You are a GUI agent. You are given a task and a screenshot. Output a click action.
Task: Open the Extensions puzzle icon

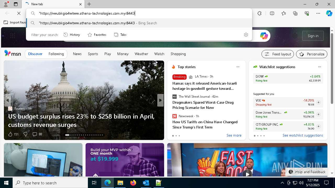pos(259,13)
